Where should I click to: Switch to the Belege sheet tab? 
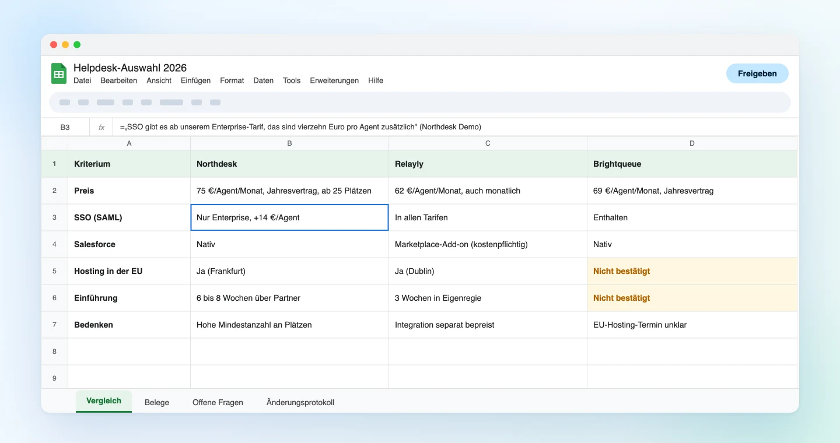click(x=157, y=402)
